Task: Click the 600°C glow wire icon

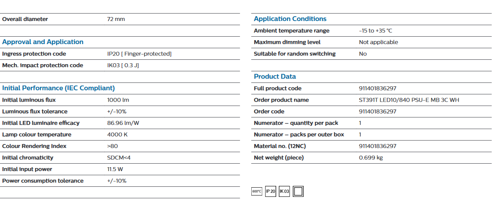Action: (x=257, y=191)
